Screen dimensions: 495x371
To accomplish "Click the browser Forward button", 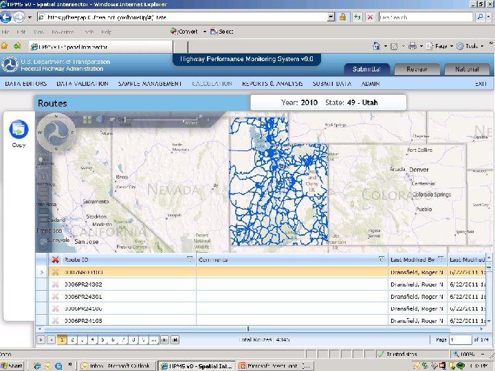I will pos(19,17).
